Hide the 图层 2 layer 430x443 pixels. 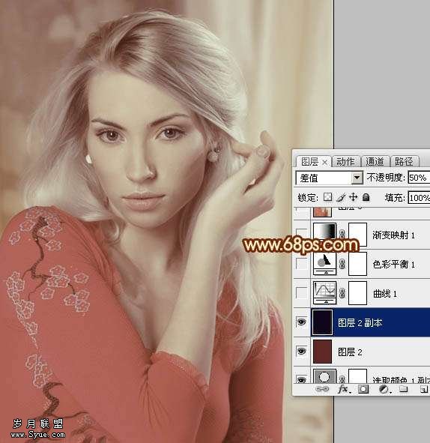click(x=302, y=352)
